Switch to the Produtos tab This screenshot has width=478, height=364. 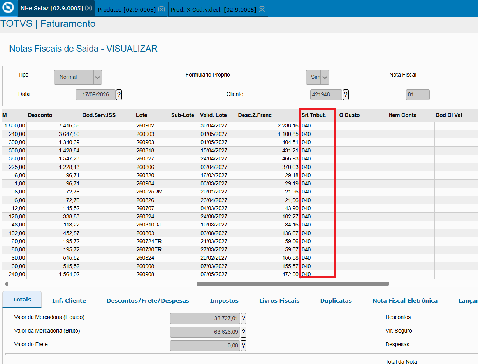pyautogui.click(x=127, y=10)
